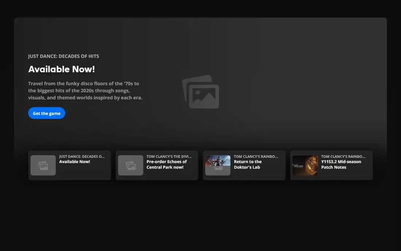Click the hero text starting 'Travel from the funky disco'
This screenshot has height=251, width=401.
[85, 90]
